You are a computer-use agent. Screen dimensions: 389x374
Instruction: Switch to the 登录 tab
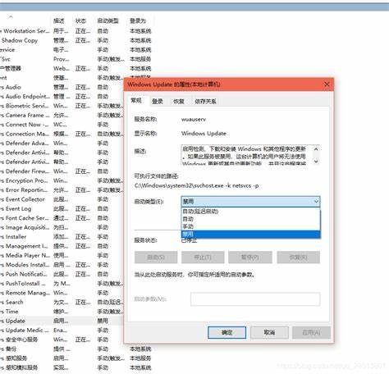click(x=158, y=102)
